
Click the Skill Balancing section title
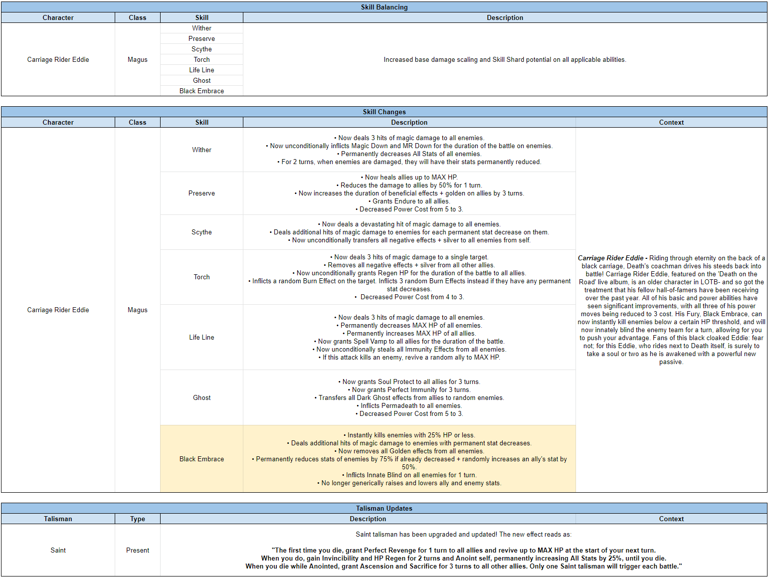point(384,7)
